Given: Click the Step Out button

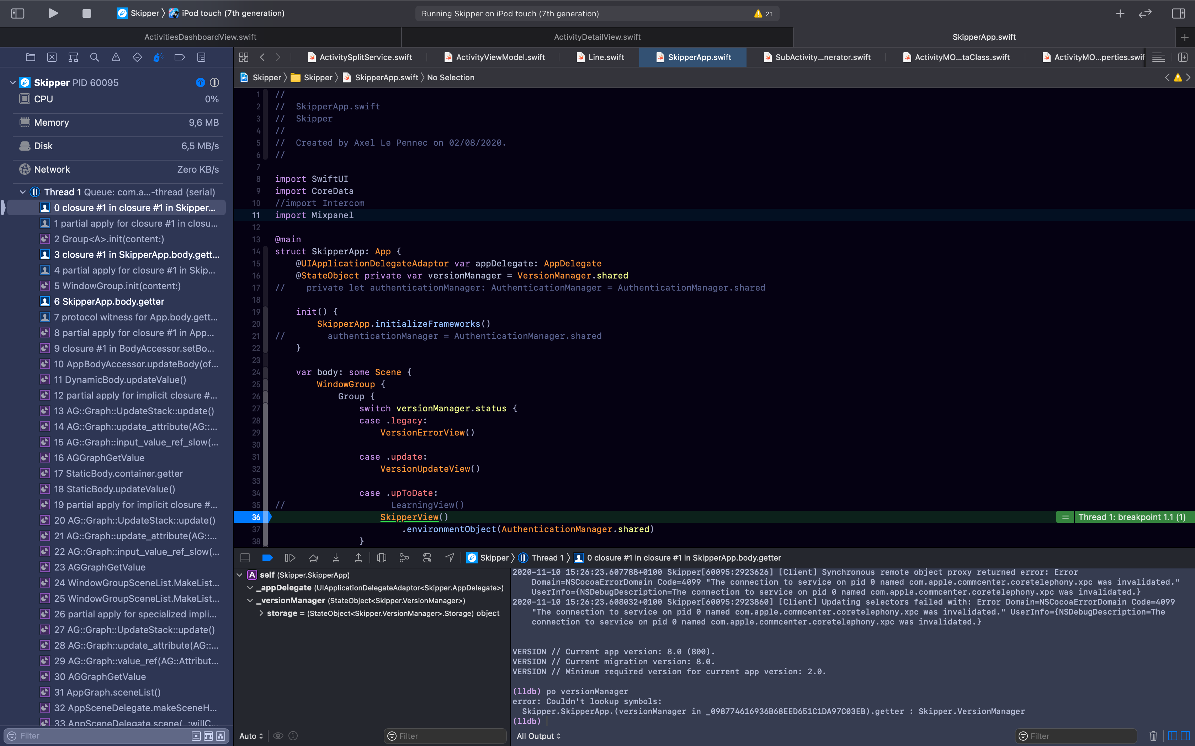Looking at the screenshot, I should pos(358,557).
